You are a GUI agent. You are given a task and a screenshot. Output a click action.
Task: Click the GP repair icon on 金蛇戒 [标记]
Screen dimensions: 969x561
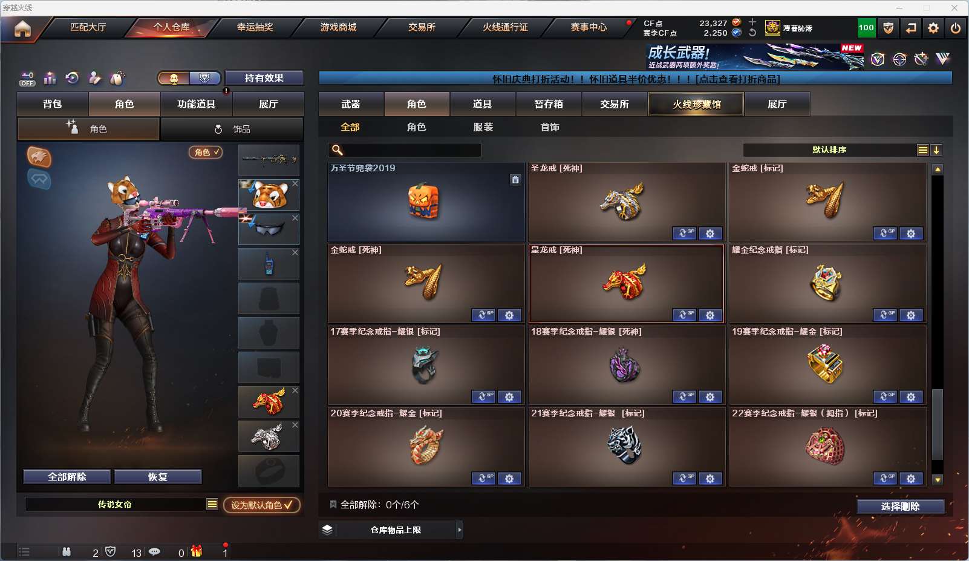tap(885, 234)
